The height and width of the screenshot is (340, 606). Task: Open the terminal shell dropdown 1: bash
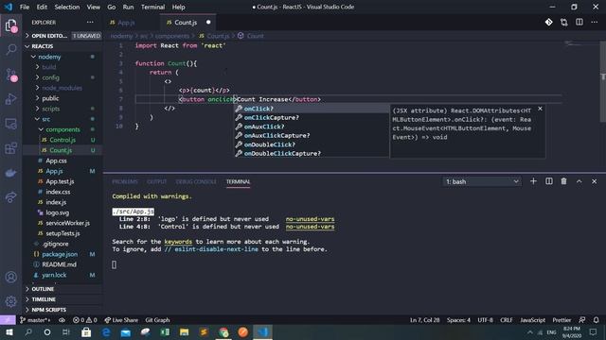pos(482,181)
